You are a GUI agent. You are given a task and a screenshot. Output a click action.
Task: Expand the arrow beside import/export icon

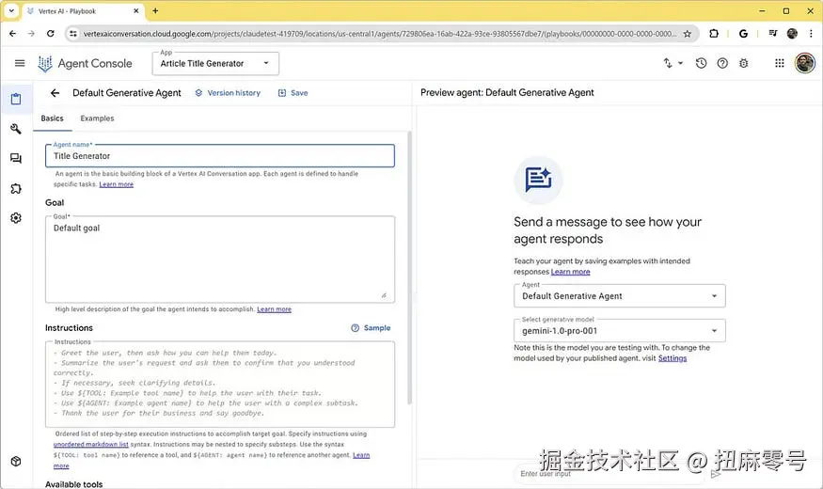(681, 63)
